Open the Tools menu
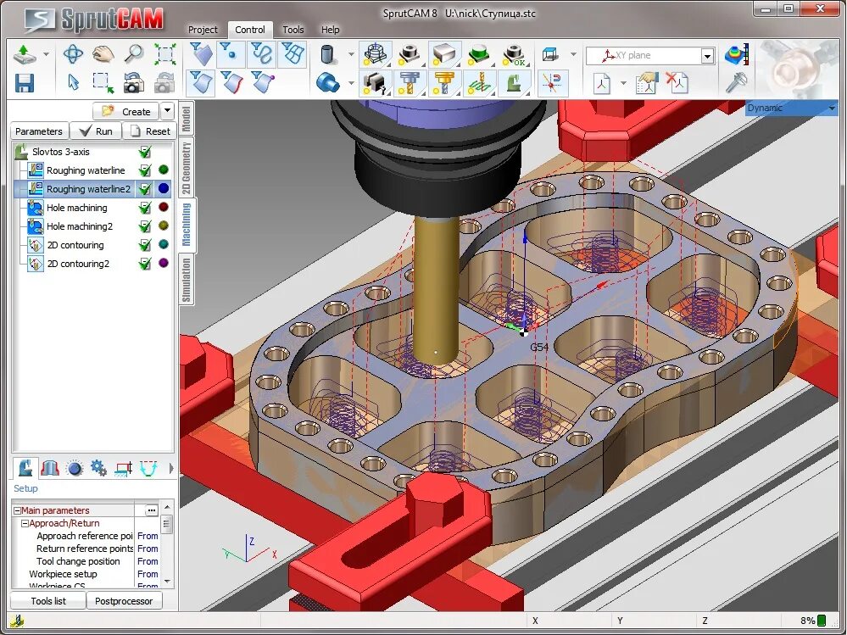Image resolution: width=847 pixels, height=635 pixels. [x=293, y=30]
